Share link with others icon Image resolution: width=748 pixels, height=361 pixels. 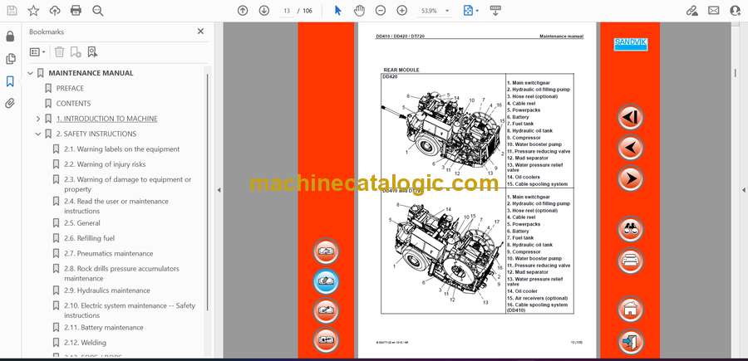point(691,11)
